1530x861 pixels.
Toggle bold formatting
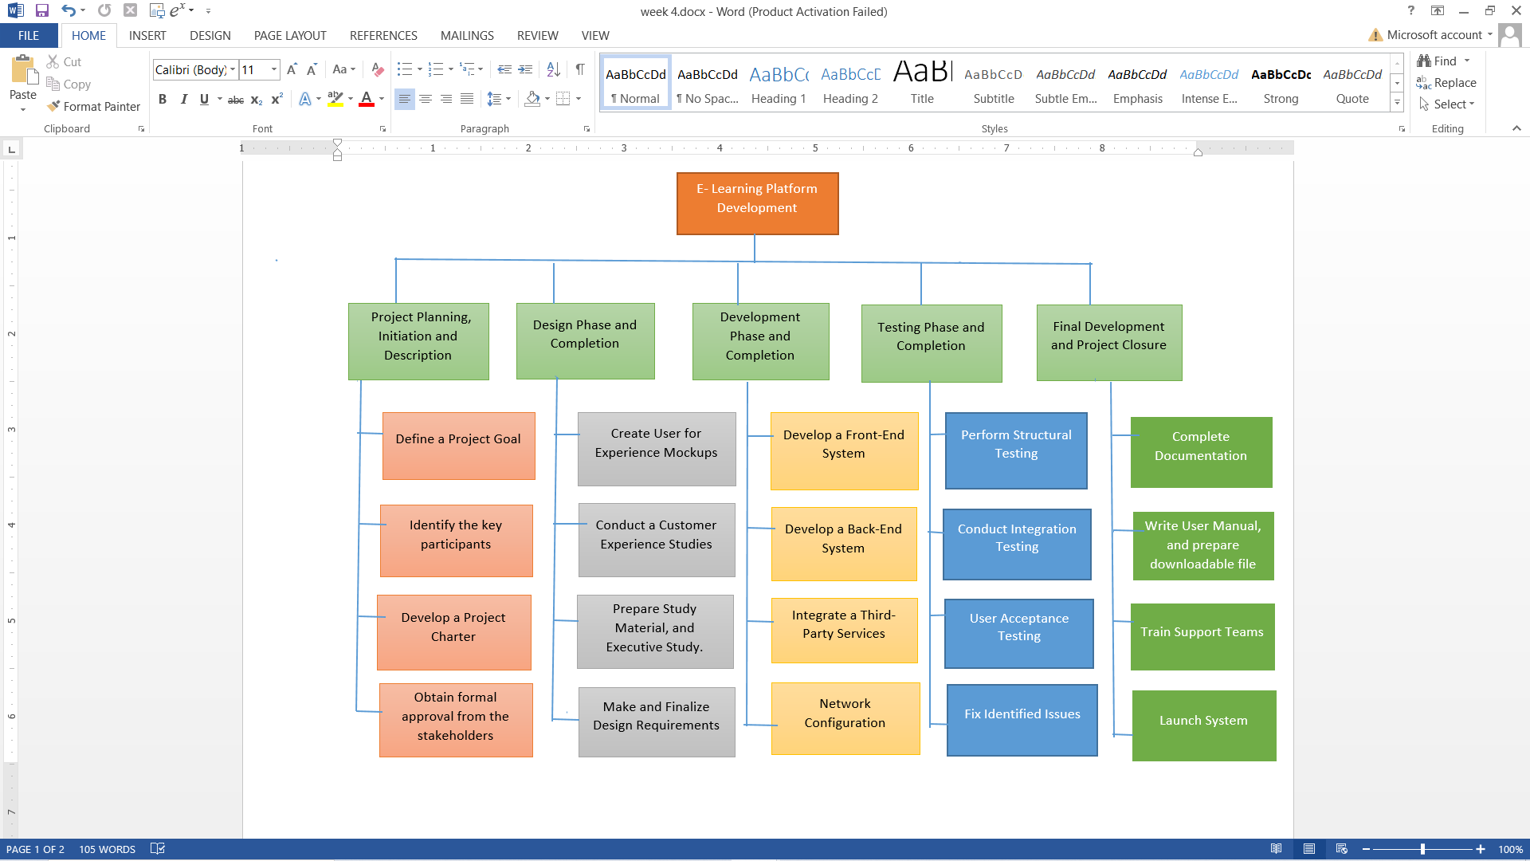click(163, 99)
